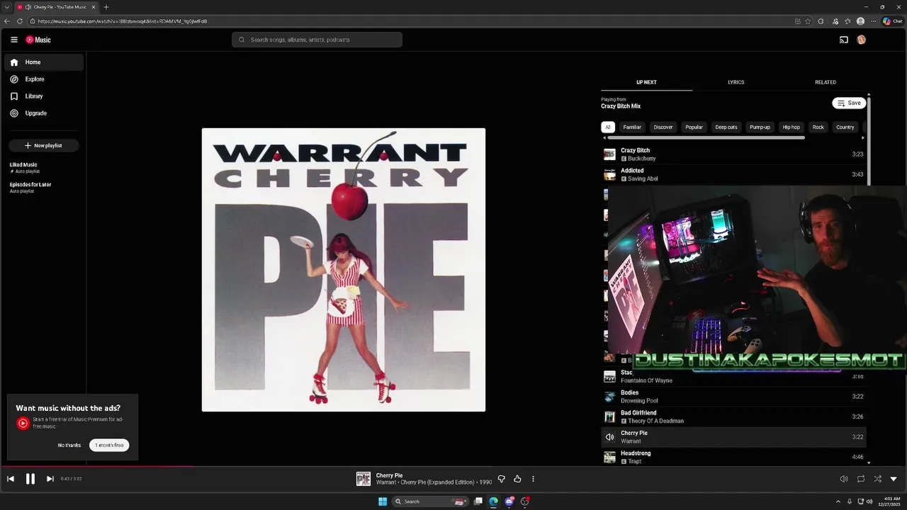
Task: Switch to the UP NEXT tab
Action: tap(646, 82)
